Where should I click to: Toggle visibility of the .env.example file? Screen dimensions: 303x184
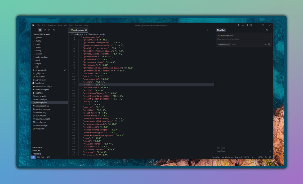[65, 70]
